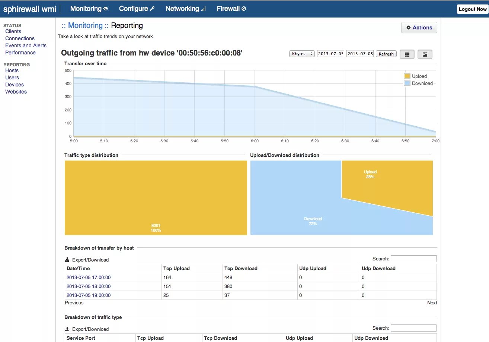Click the Next pagination link

[x=432, y=303]
